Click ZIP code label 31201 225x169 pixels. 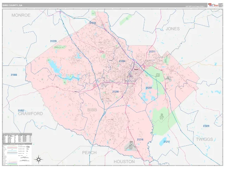[149, 88]
